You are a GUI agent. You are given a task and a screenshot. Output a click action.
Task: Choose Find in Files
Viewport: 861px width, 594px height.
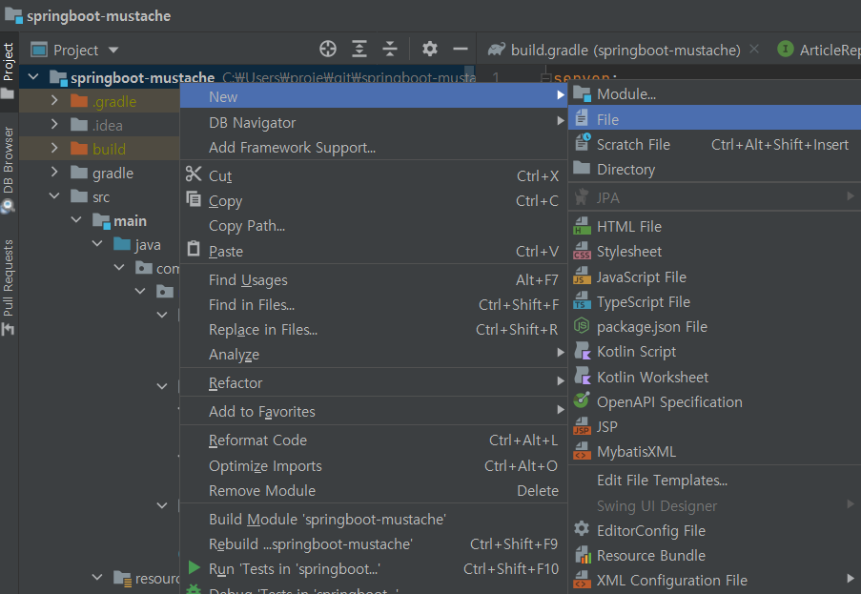(374, 305)
